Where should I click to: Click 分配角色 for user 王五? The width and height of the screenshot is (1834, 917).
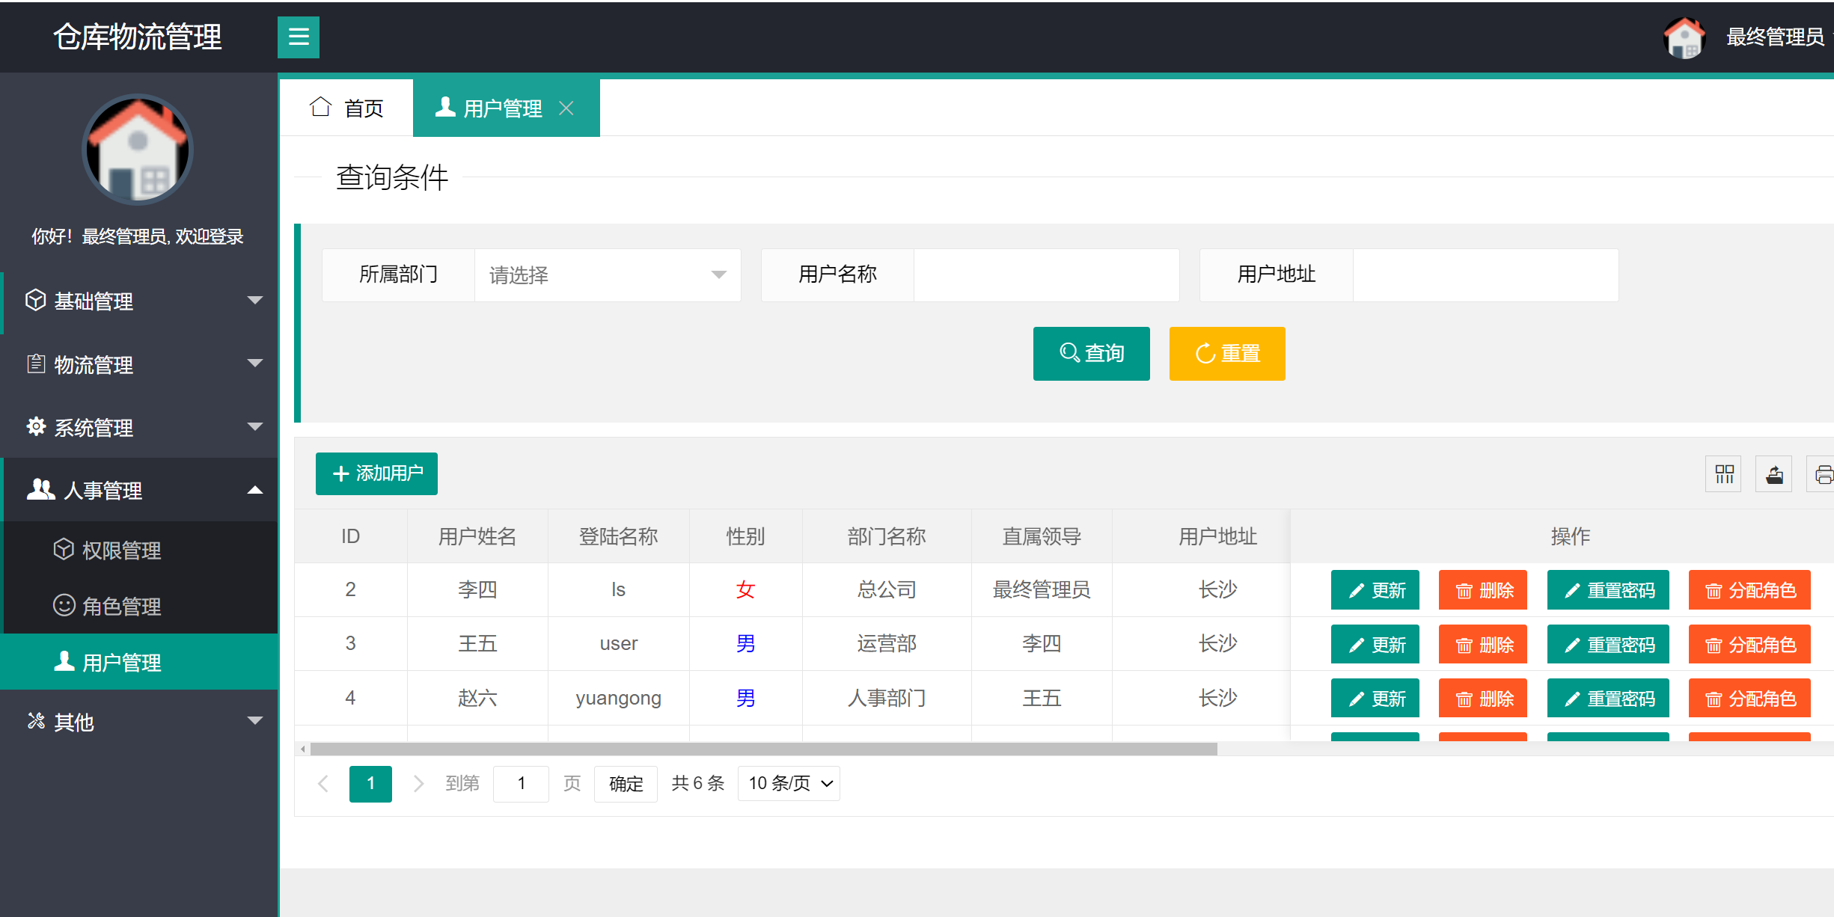point(1749,644)
